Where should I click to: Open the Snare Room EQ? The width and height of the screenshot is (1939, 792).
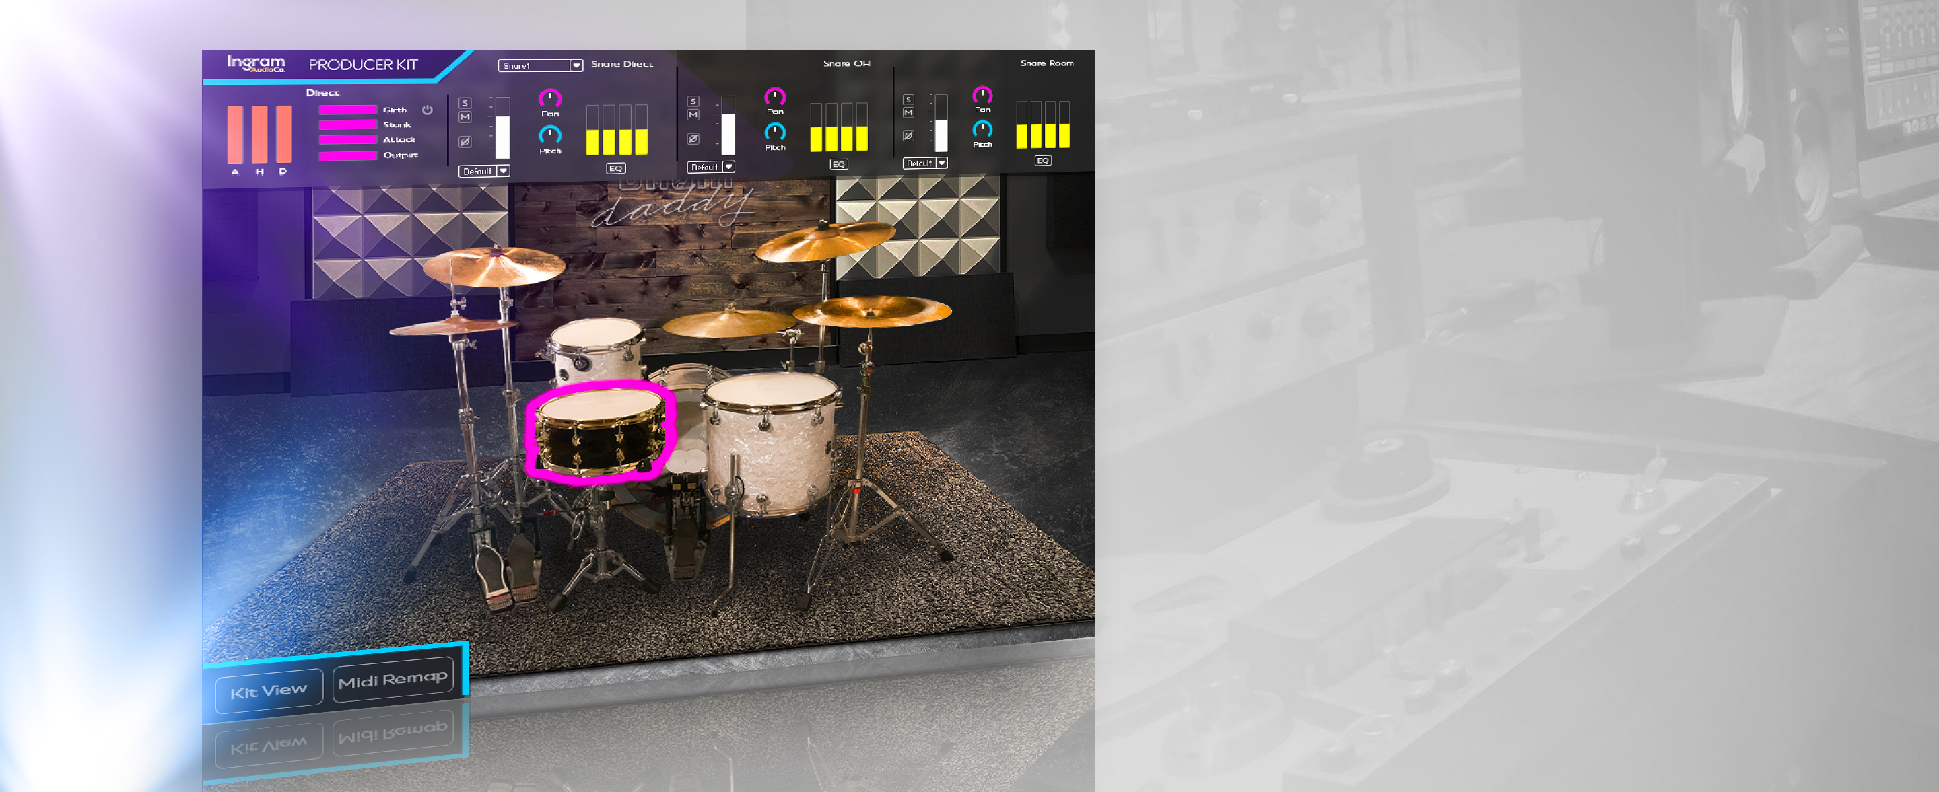click(1042, 160)
